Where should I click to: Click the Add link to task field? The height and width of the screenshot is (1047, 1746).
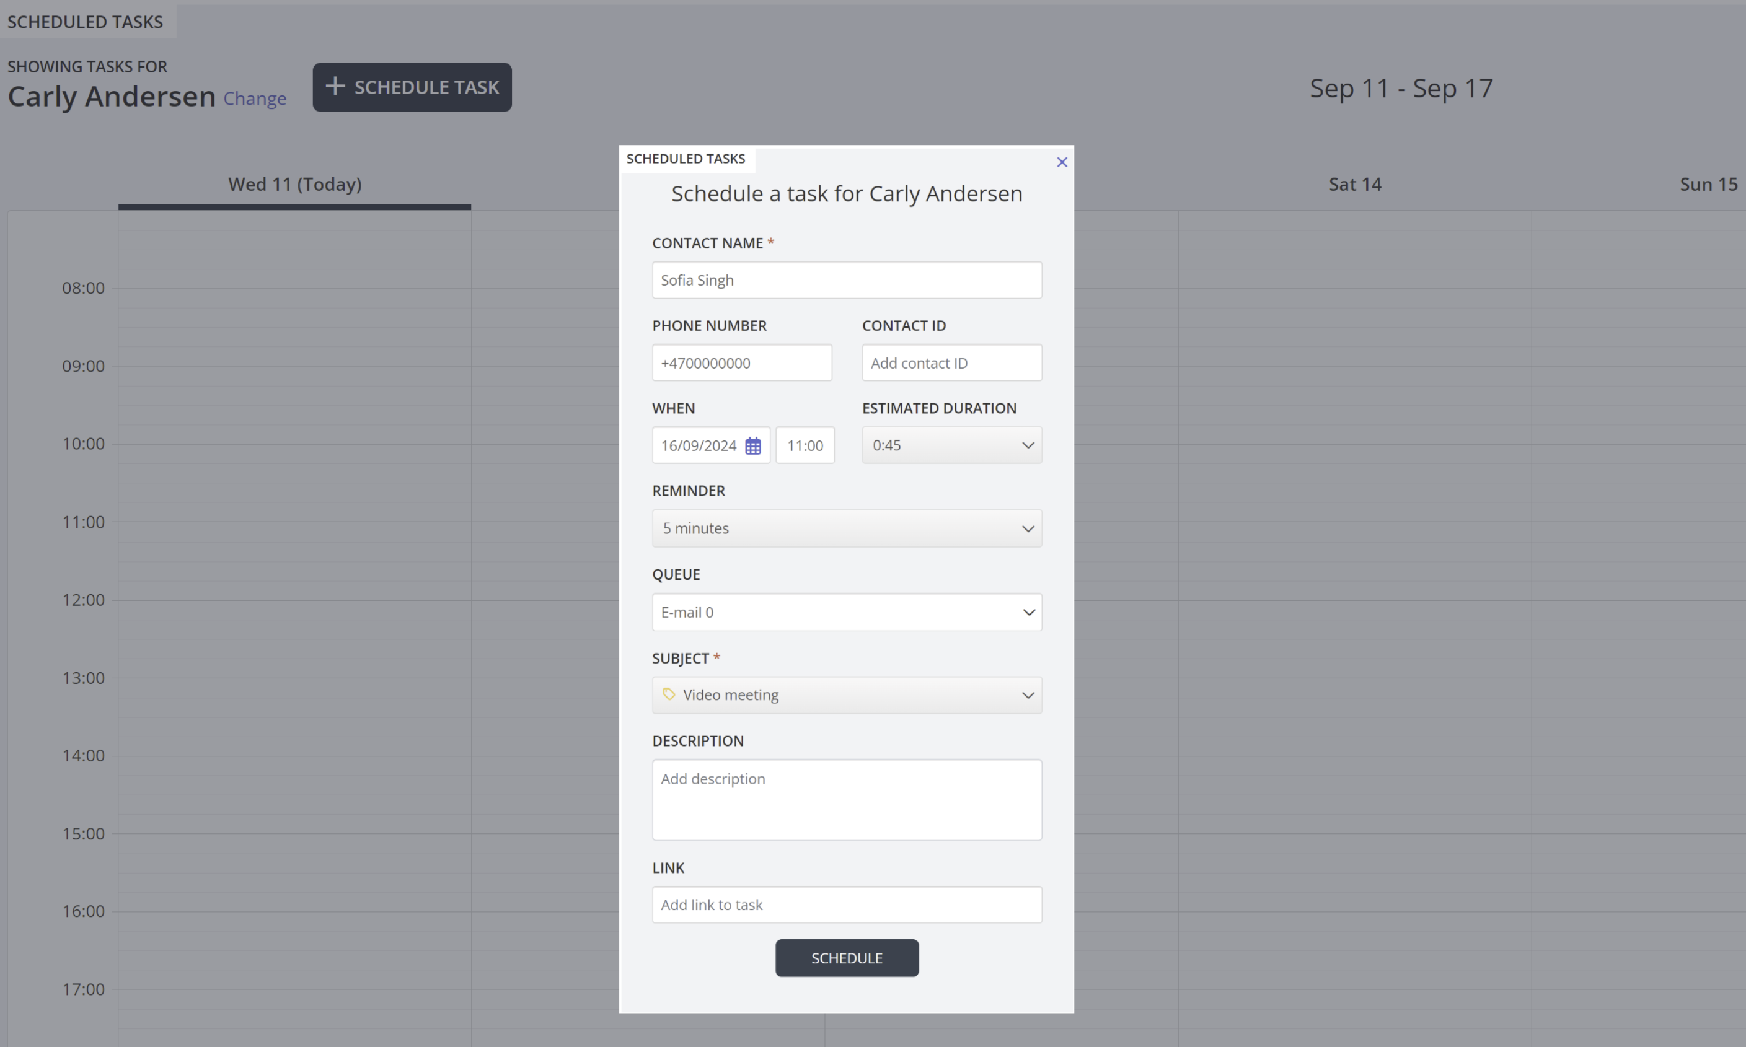point(846,905)
